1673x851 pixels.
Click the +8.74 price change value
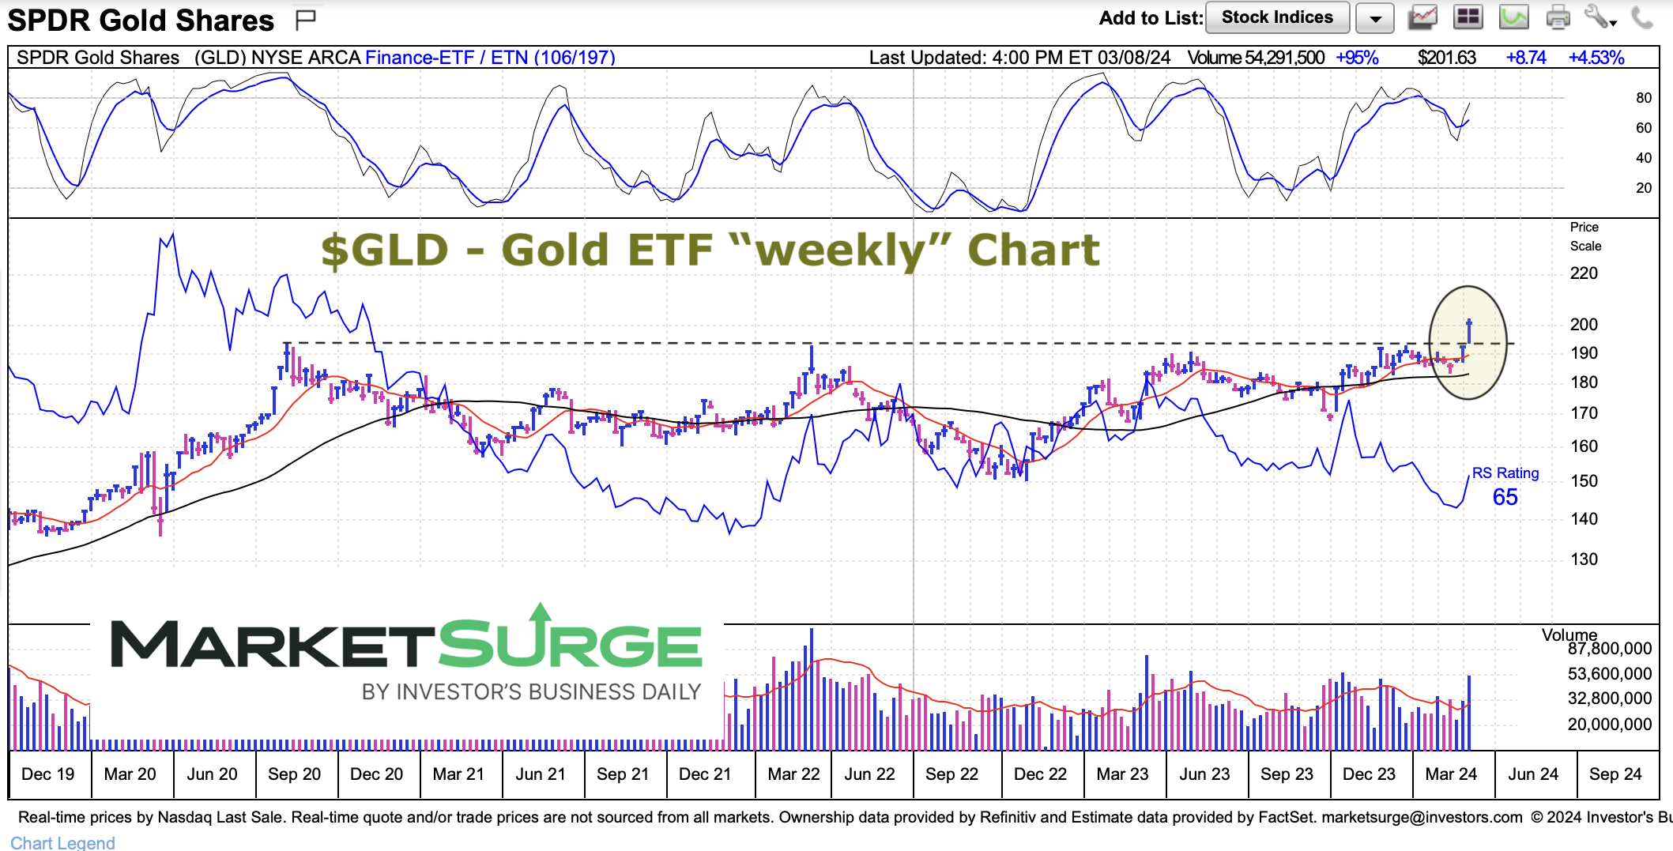click(x=1526, y=58)
